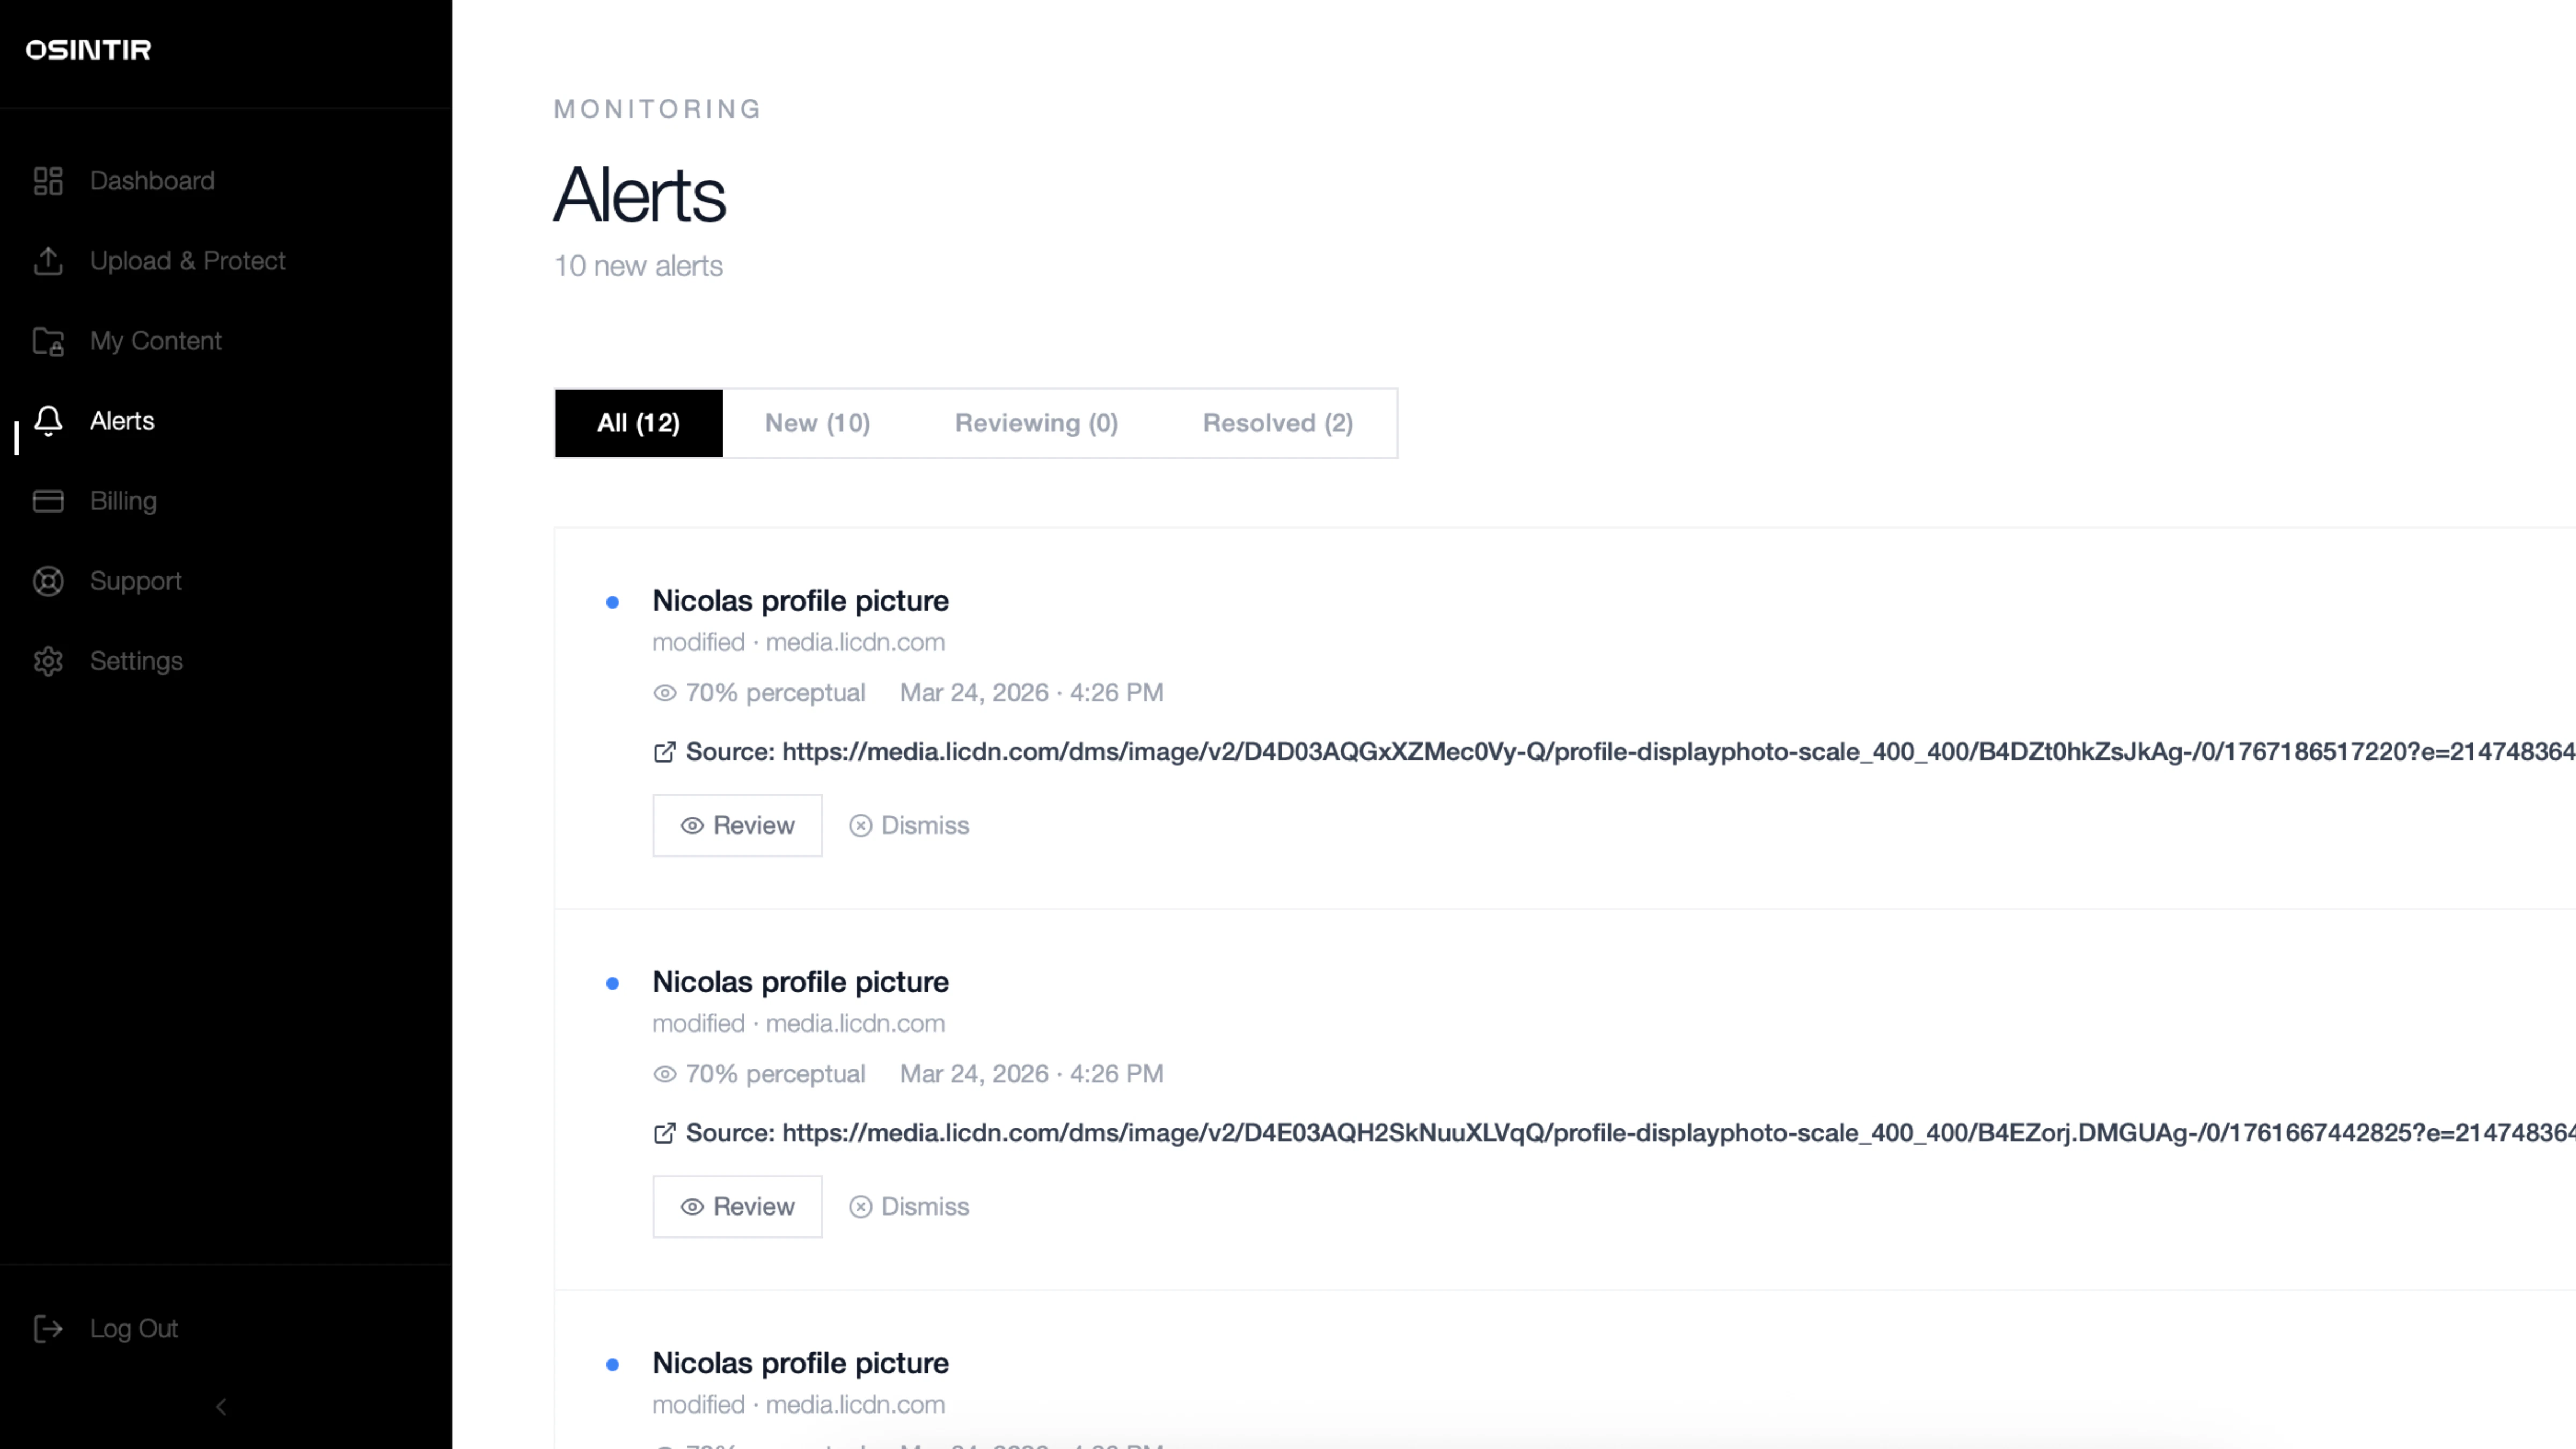Screen dimensions: 2576x1449
Task: Click the Settings gear icon
Action: pos(48,661)
